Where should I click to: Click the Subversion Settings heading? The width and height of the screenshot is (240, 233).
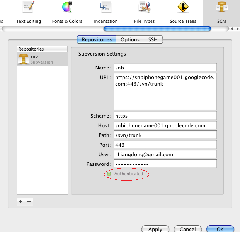pos(102,54)
